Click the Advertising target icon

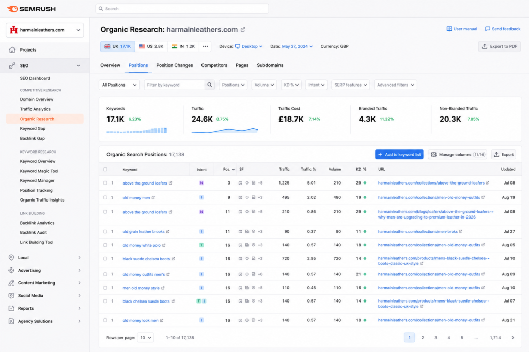click(11, 270)
